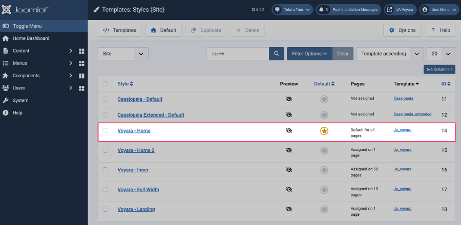461x225 pixels.
Task: Open the Site client dropdown
Action: point(123,54)
